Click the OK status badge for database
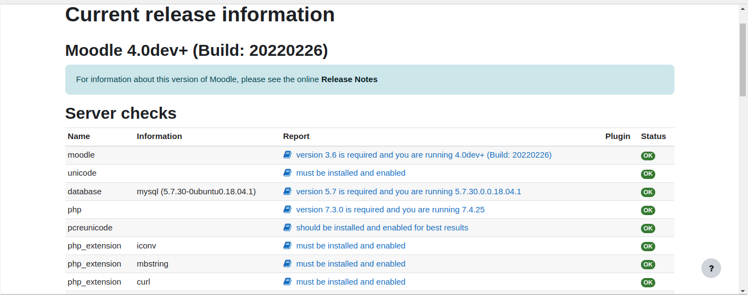The height and width of the screenshot is (295, 748). point(648,192)
